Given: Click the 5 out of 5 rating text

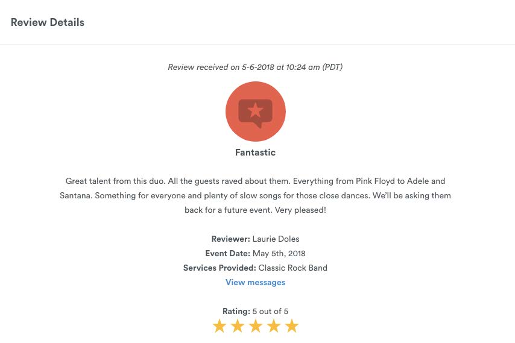Looking at the screenshot, I should 270,311.
